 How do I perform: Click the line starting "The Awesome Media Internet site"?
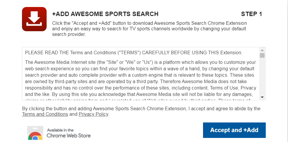tap(141, 62)
